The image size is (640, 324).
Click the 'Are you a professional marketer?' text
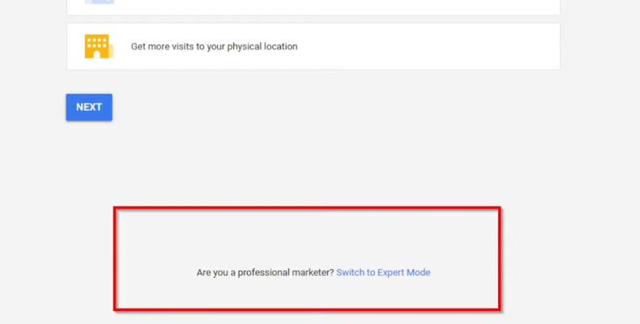(264, 273)
